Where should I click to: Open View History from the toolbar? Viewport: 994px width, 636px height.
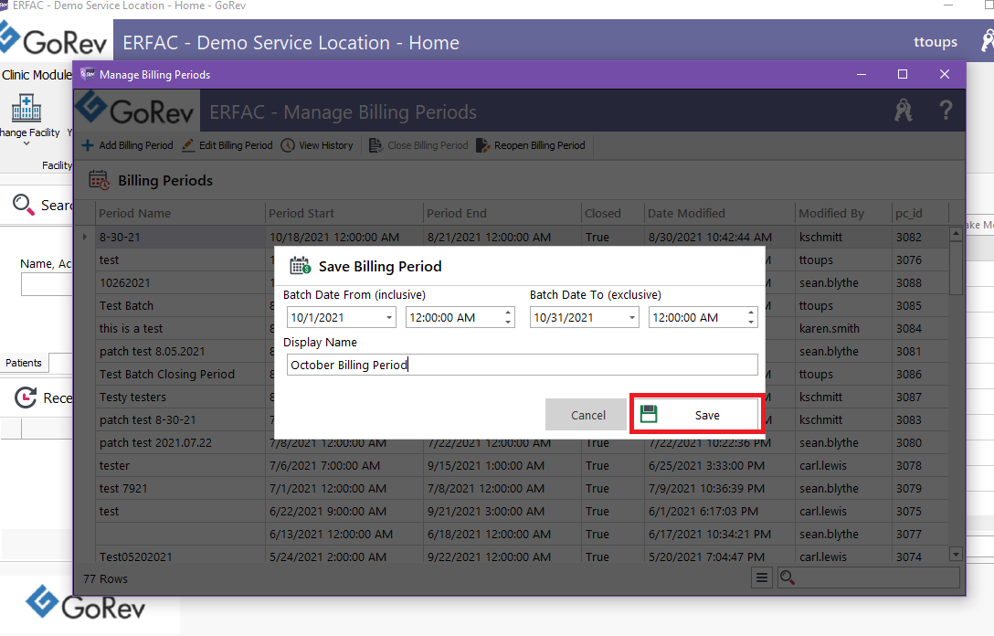pyautogui.click(x=317, y=145)
